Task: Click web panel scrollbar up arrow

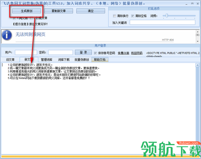Action: (x=198, y=32)
